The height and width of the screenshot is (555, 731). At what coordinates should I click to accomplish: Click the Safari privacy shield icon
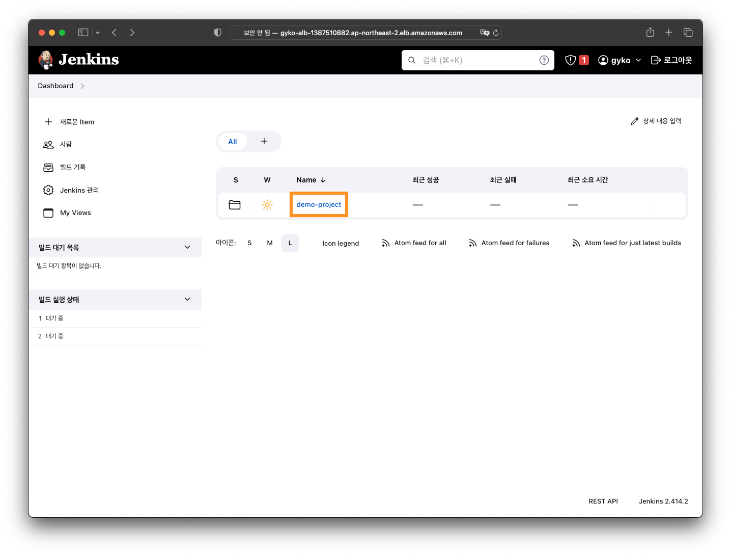coord(218,33)
